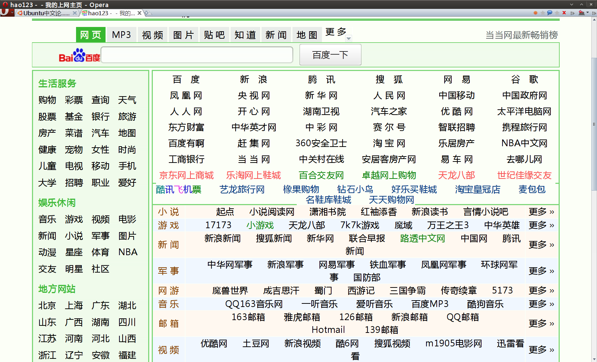The width and height of the screenshot is (597, 362).
Task: Click the red X toolbar icon
Action: (564, 13)
